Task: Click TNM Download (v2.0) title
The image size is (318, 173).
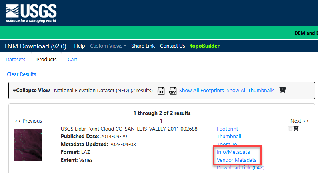Action: (x=35, y=46)
